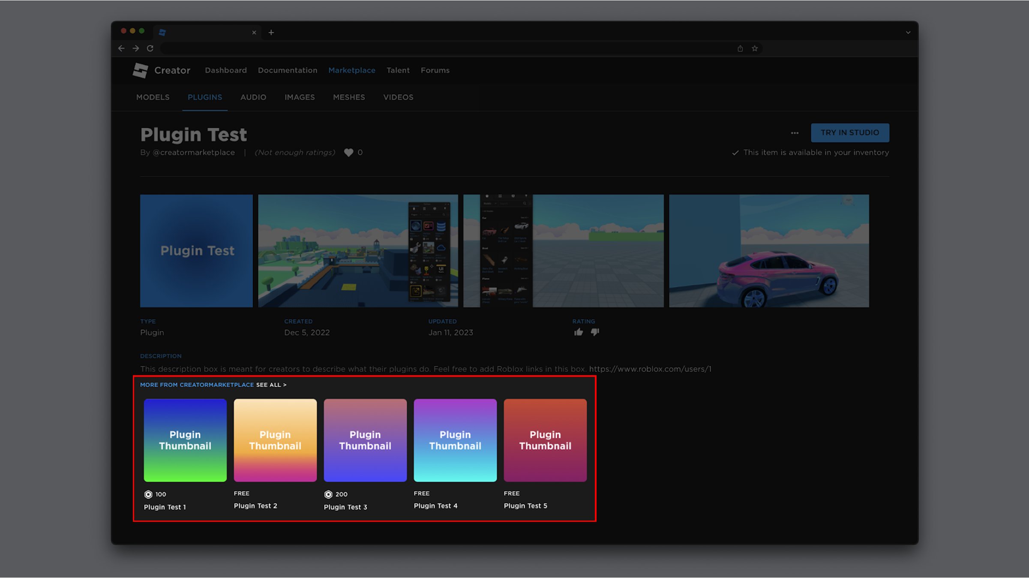This screenshot has width=1029, height=578.
Task: Click the browser back navigation icon
Action: click(x=121, y=48)
